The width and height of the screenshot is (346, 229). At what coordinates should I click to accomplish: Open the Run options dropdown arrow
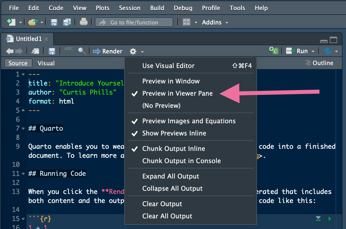click(313, 51)
